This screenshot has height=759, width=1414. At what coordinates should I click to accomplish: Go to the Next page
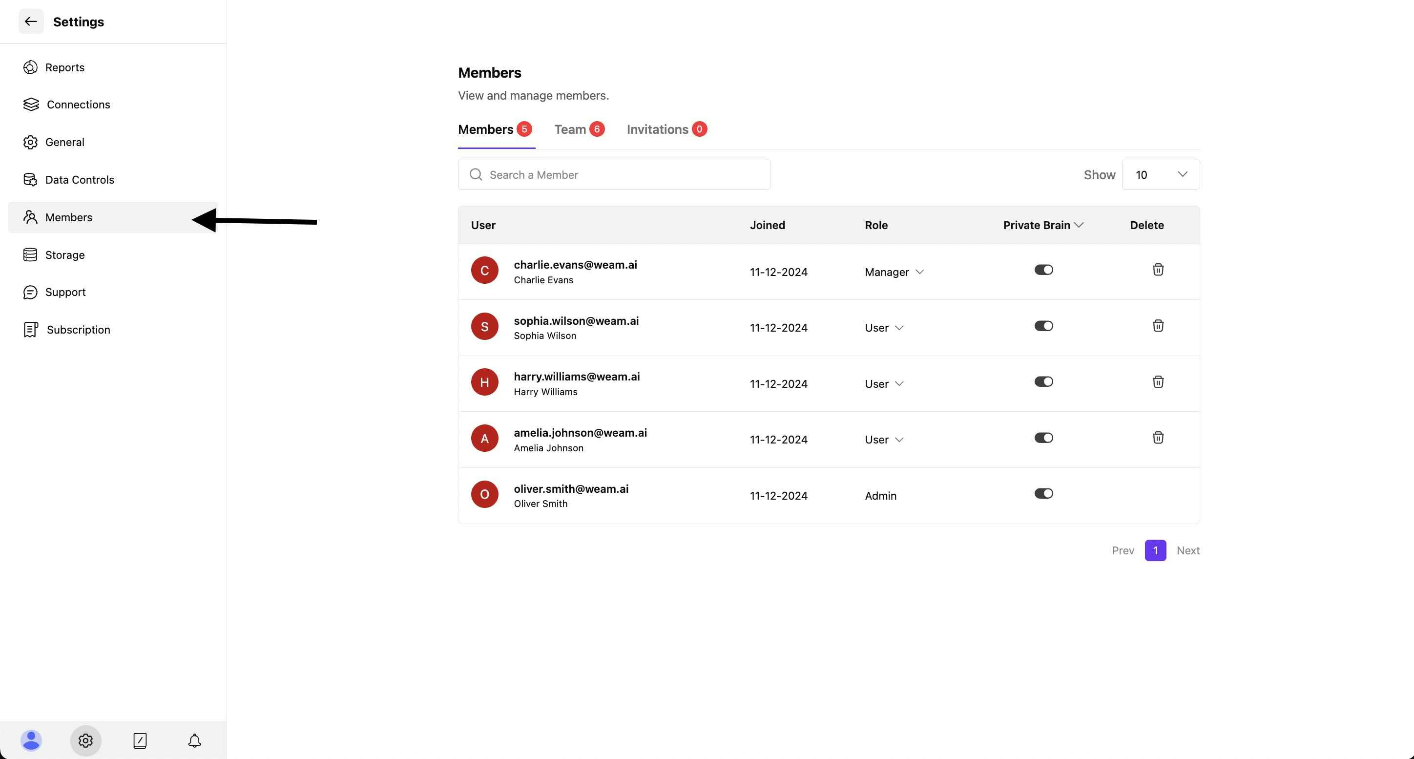point(1188,550)
